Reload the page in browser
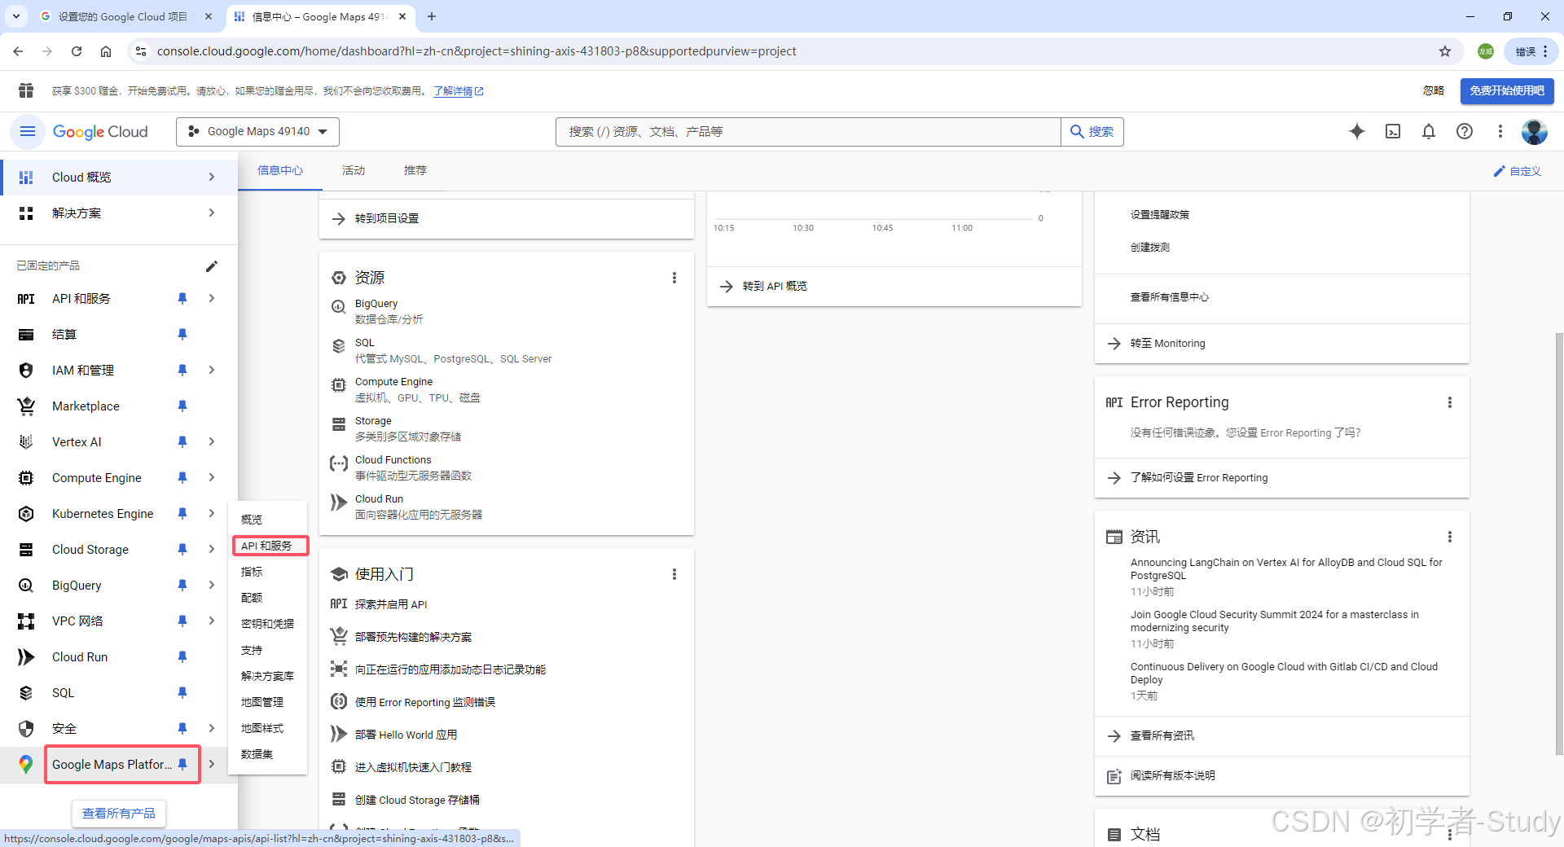1564x847 pixels. pyautogui.click(x=77, y=51)
